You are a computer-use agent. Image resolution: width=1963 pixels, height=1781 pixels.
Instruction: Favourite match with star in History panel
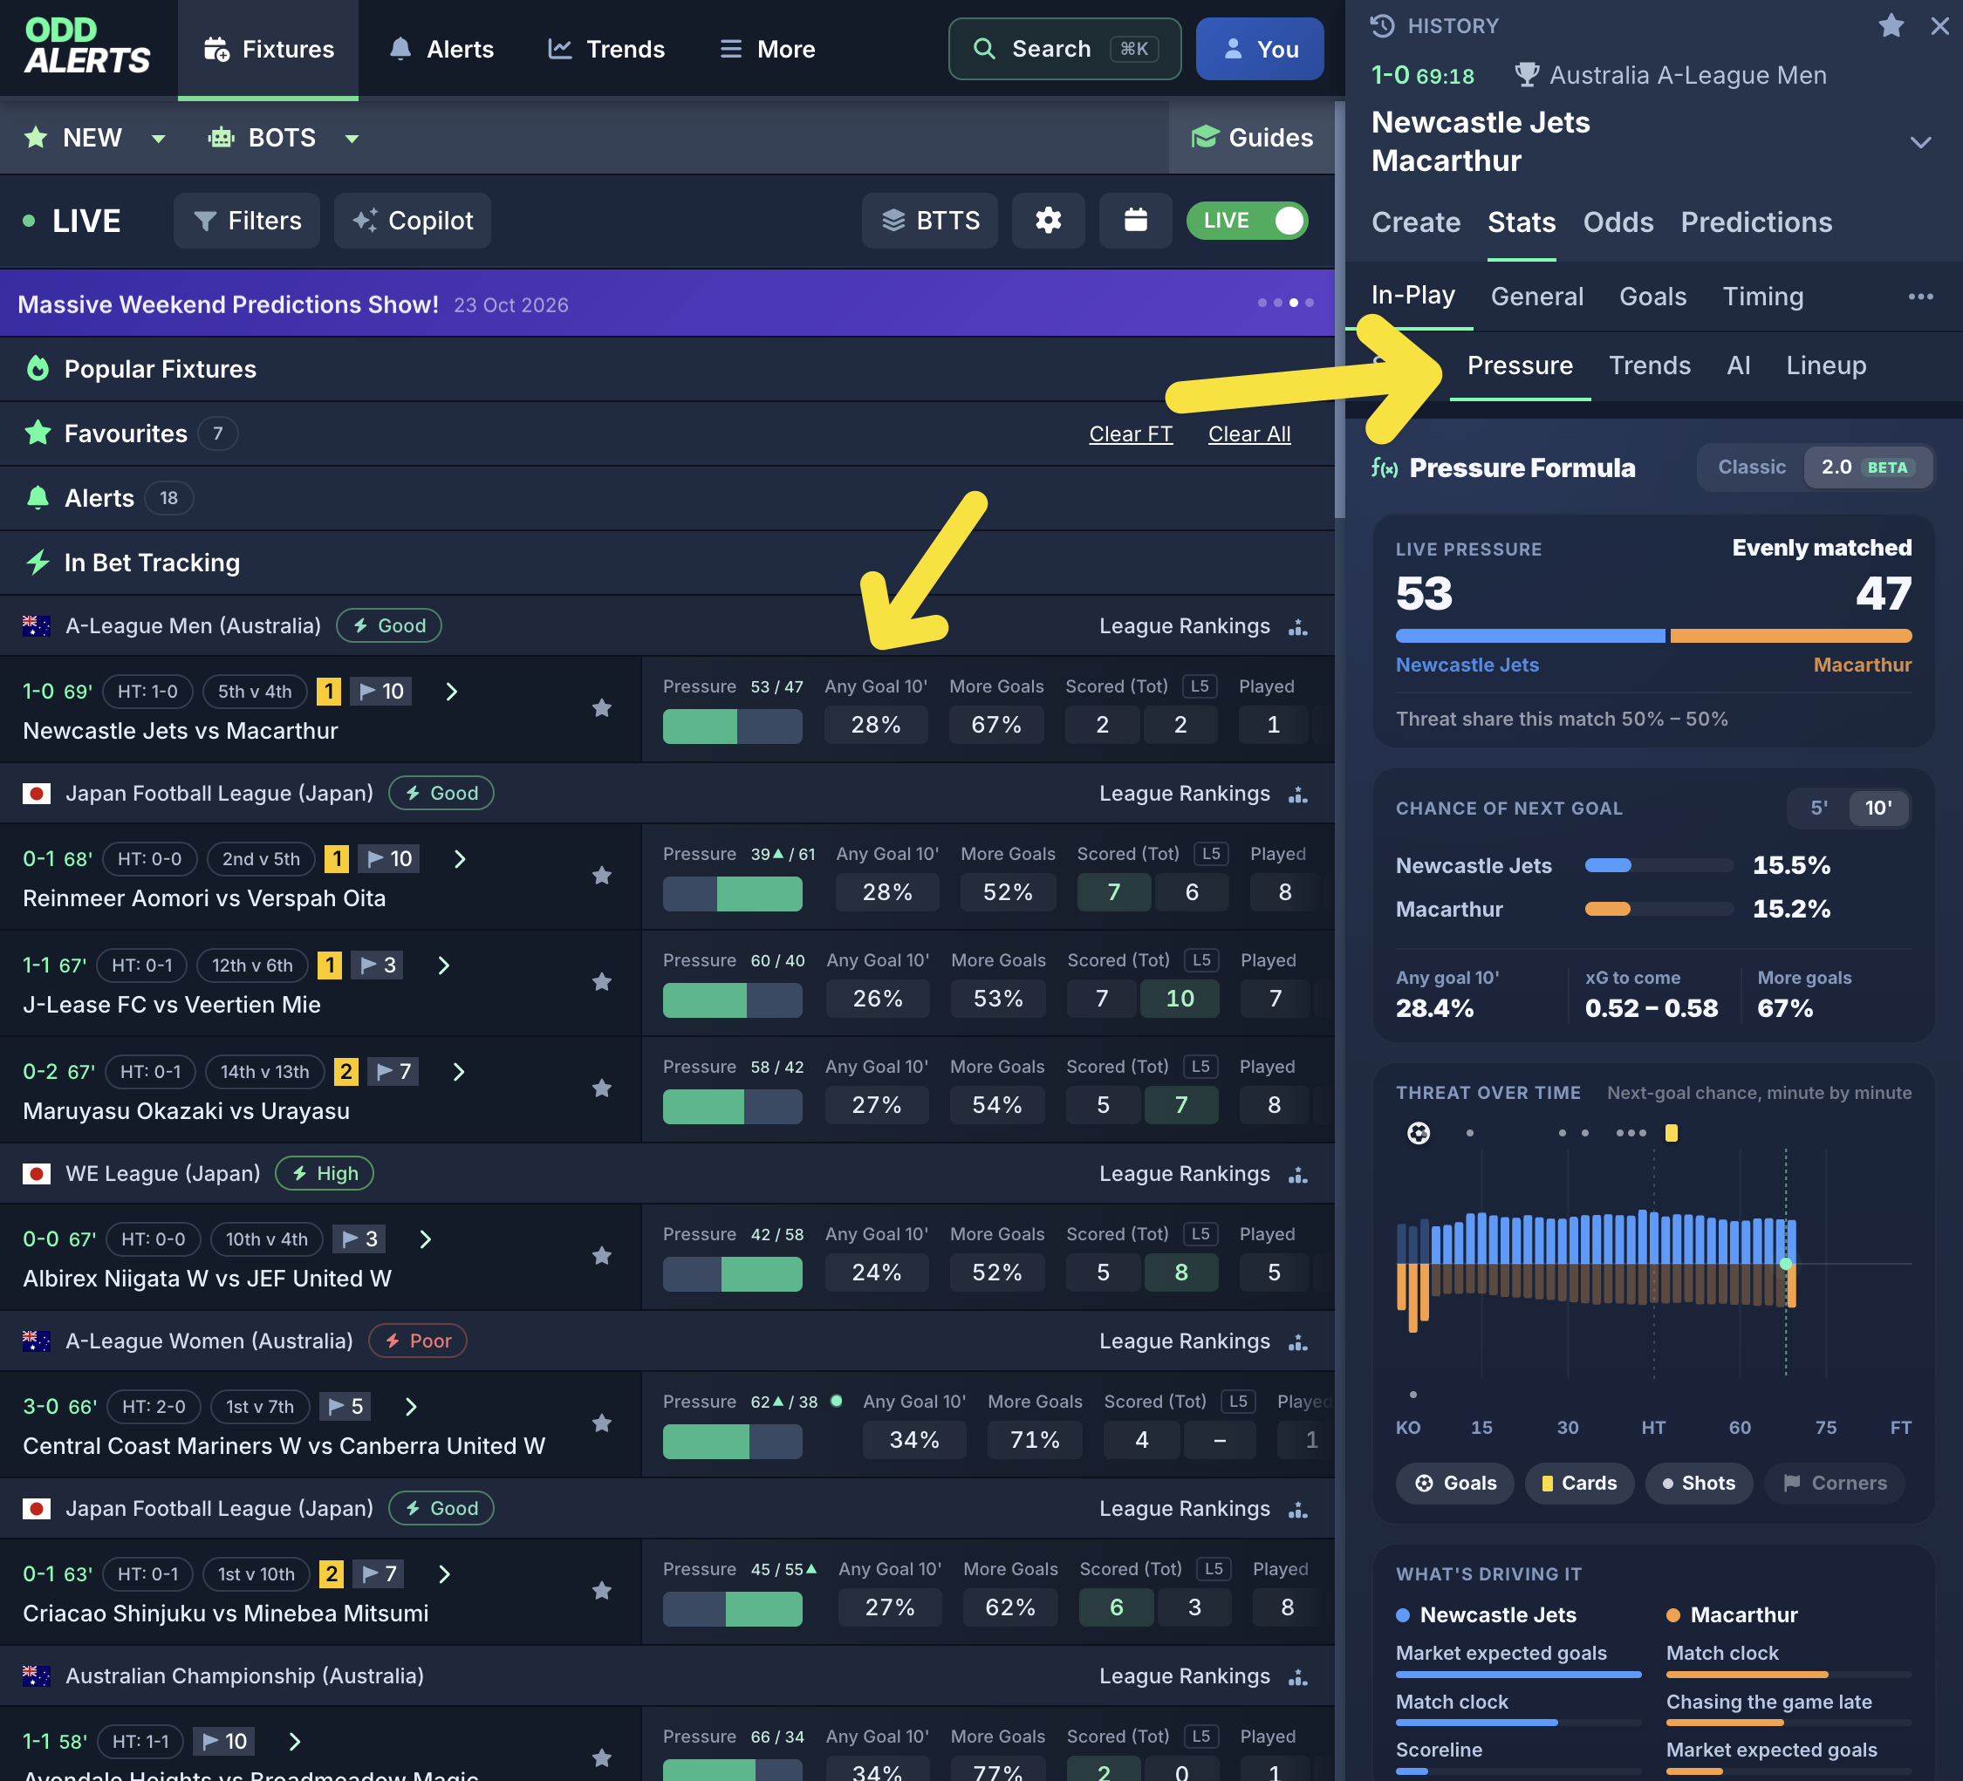pyautogui.click(x=1891, y=25)
